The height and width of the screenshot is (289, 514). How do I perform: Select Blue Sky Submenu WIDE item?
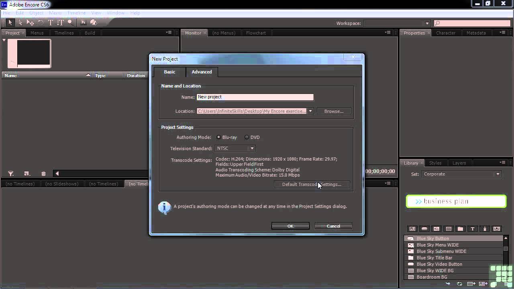coord(453,251)
